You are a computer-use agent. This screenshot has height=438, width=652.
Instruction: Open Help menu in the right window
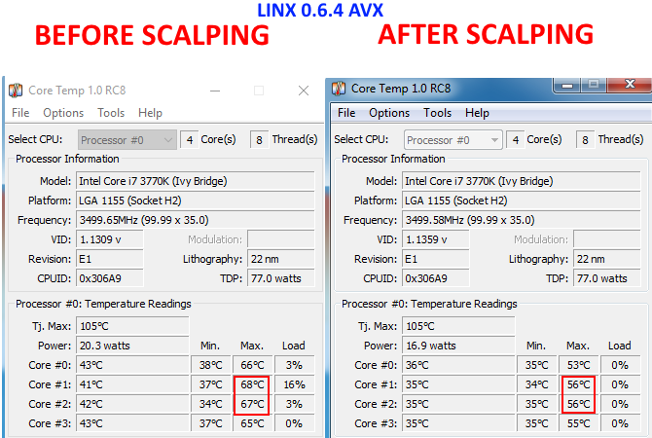click(x=477, y=113)
